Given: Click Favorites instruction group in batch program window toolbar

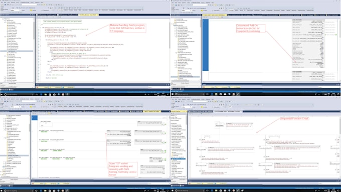Looking at the screenshot, I should tap(61, 10).
